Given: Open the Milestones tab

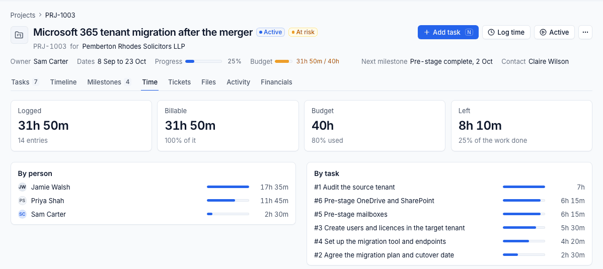Looking at the screenshot, I should (109, 82).
